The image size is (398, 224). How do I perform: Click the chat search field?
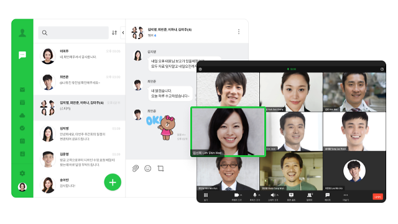click(x=73, y=33)
